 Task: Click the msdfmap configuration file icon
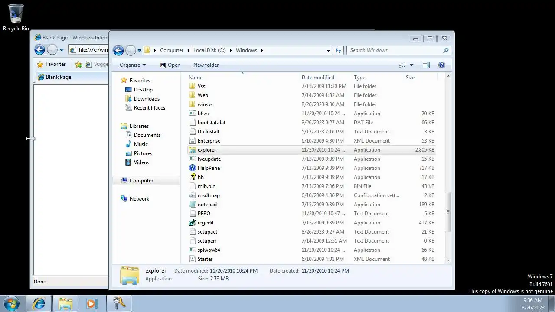(193, 195)
